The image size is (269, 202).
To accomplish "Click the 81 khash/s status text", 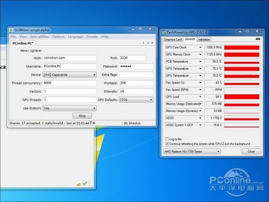I will click(132, 123).
